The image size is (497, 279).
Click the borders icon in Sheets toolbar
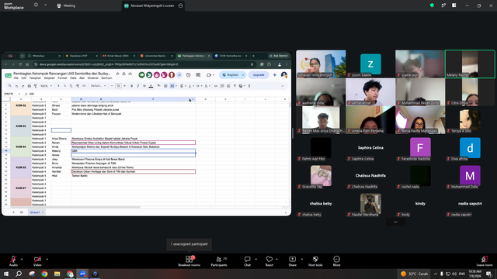165,86
